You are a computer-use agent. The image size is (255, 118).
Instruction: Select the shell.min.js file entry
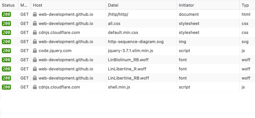(x=119, y=87)
